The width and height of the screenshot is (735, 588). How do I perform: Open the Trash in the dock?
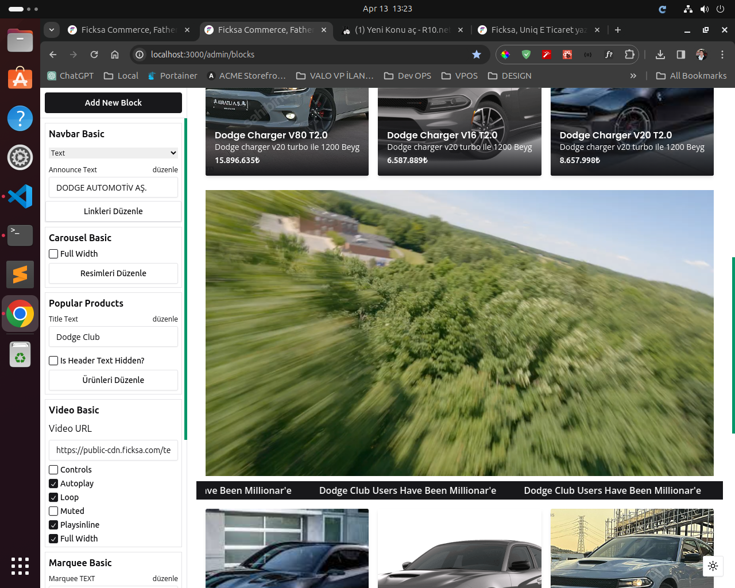click(20, 354)
